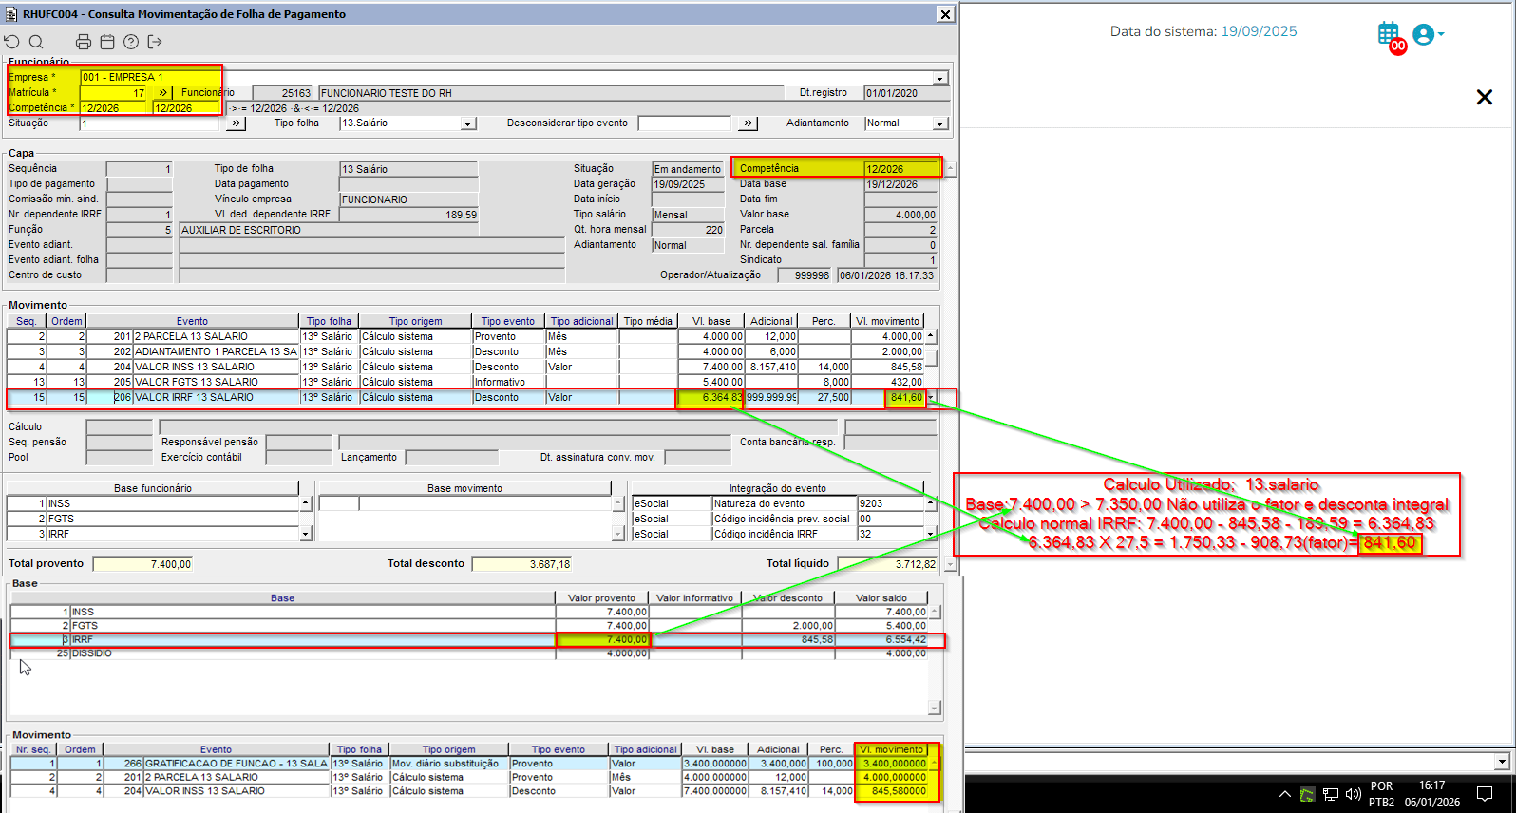Open the Windows notification center icon
Screen dimensions: 1516x813
pos(1485,794)
